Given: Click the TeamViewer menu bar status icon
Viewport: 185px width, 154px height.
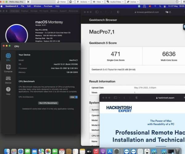Looking at the screenshot, I should click(x=139, y=6).
